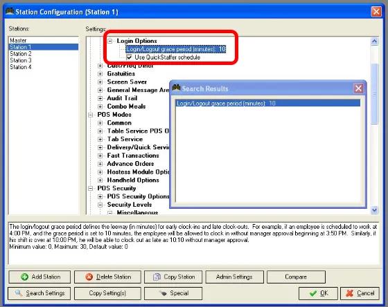Select the Advance Orders tree label
This screenshot has width=388, height=307.
[x=130, y=164]
